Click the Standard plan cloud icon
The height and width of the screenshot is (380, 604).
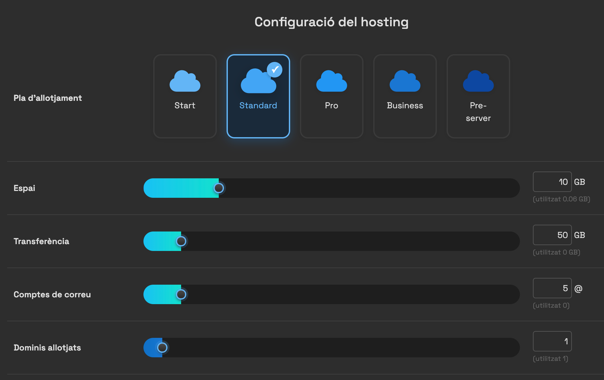[258, 81]
